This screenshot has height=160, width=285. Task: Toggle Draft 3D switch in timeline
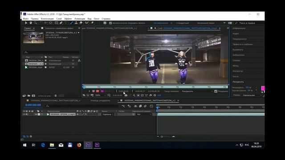point(129,106)
